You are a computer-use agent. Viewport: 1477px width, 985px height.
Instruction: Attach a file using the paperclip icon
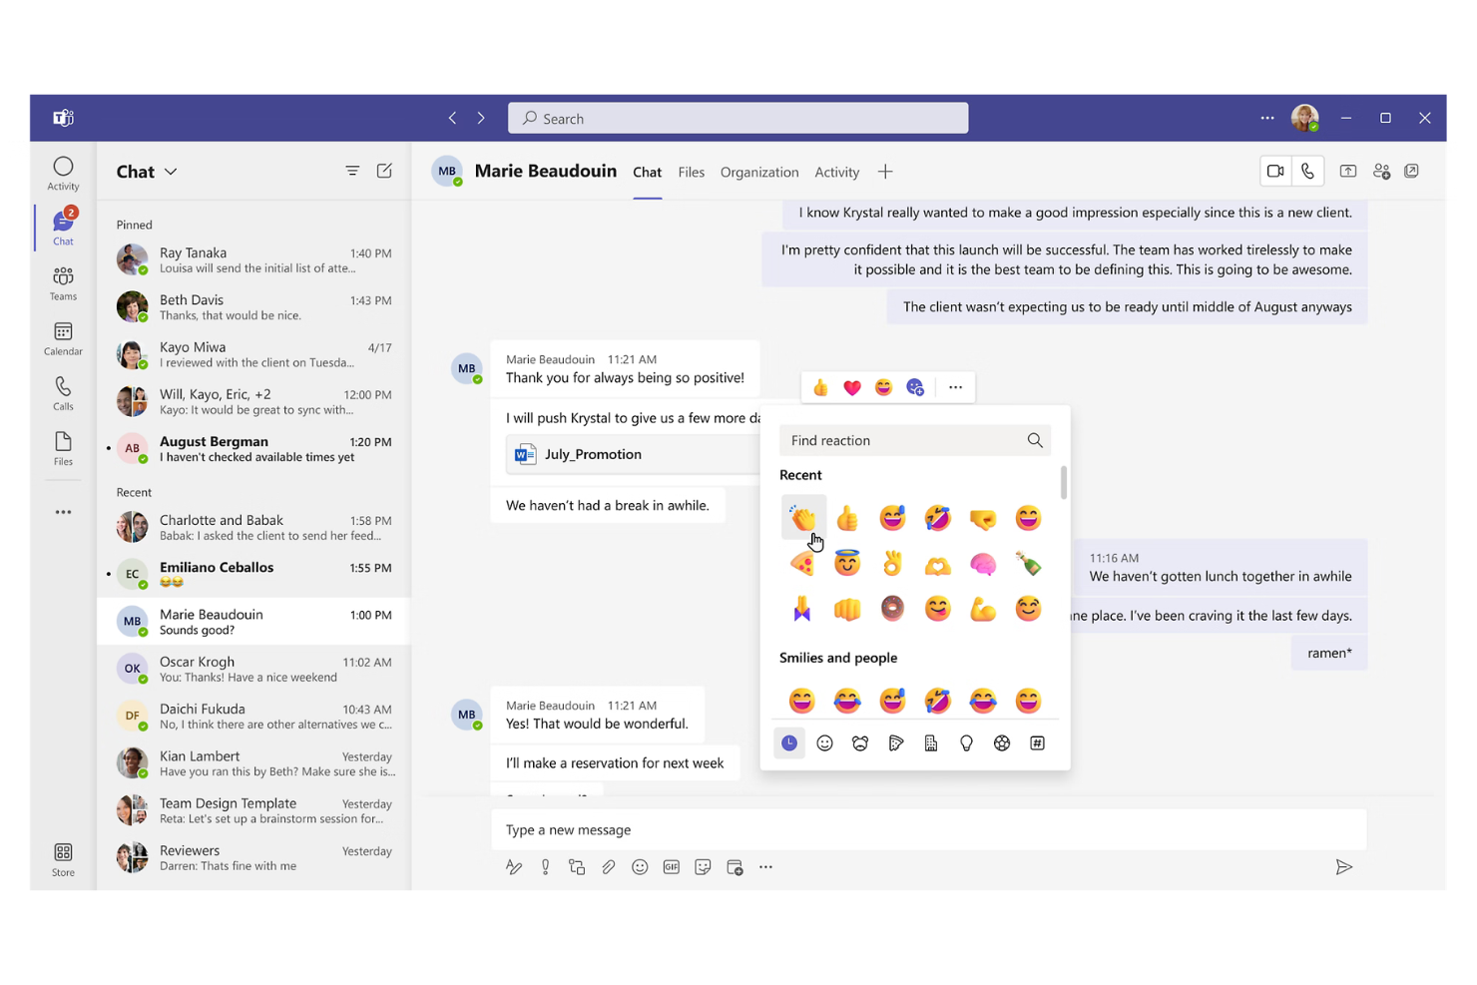point(609,867)
